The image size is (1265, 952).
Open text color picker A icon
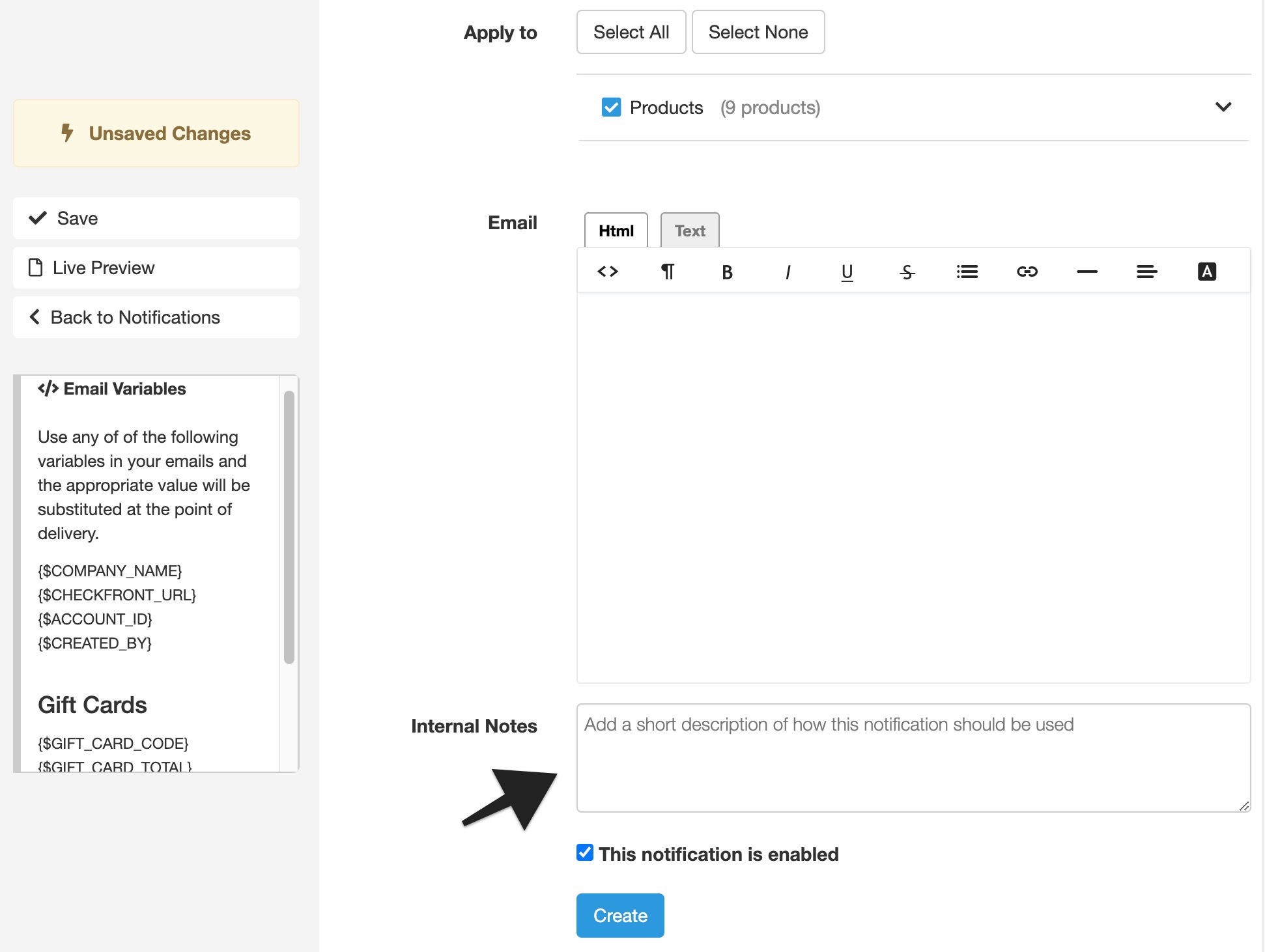1207,272
